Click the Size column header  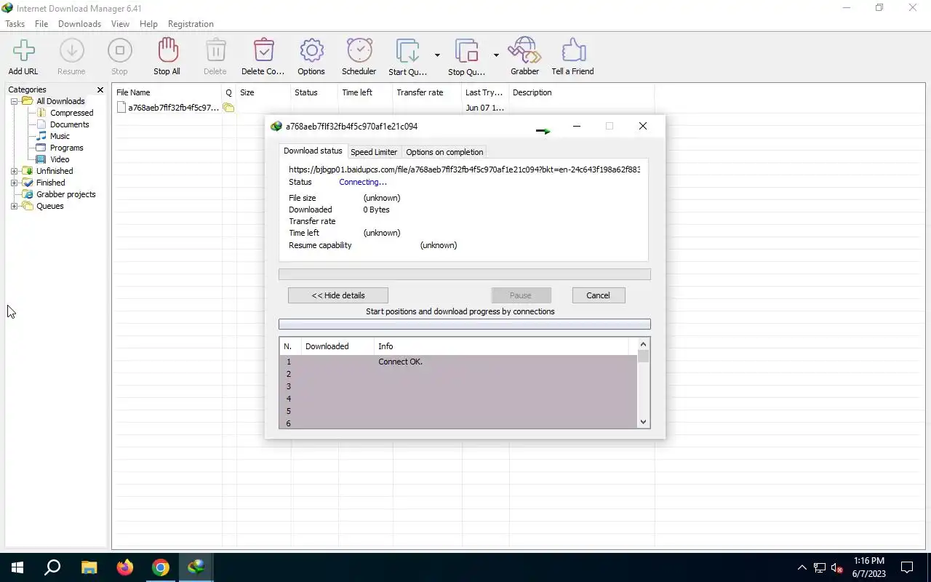(263, 92)
